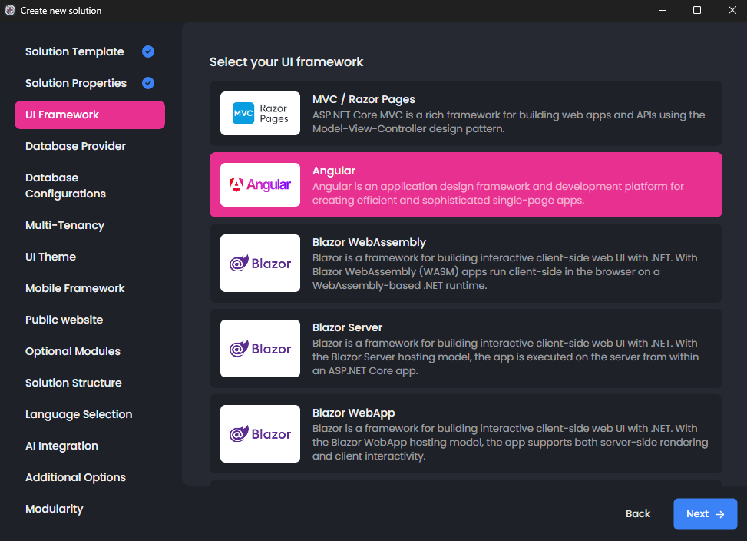Screen dimensions: 747x541
Task: Choose the Blazor WebApp title
Action: (x=353, y=413)
